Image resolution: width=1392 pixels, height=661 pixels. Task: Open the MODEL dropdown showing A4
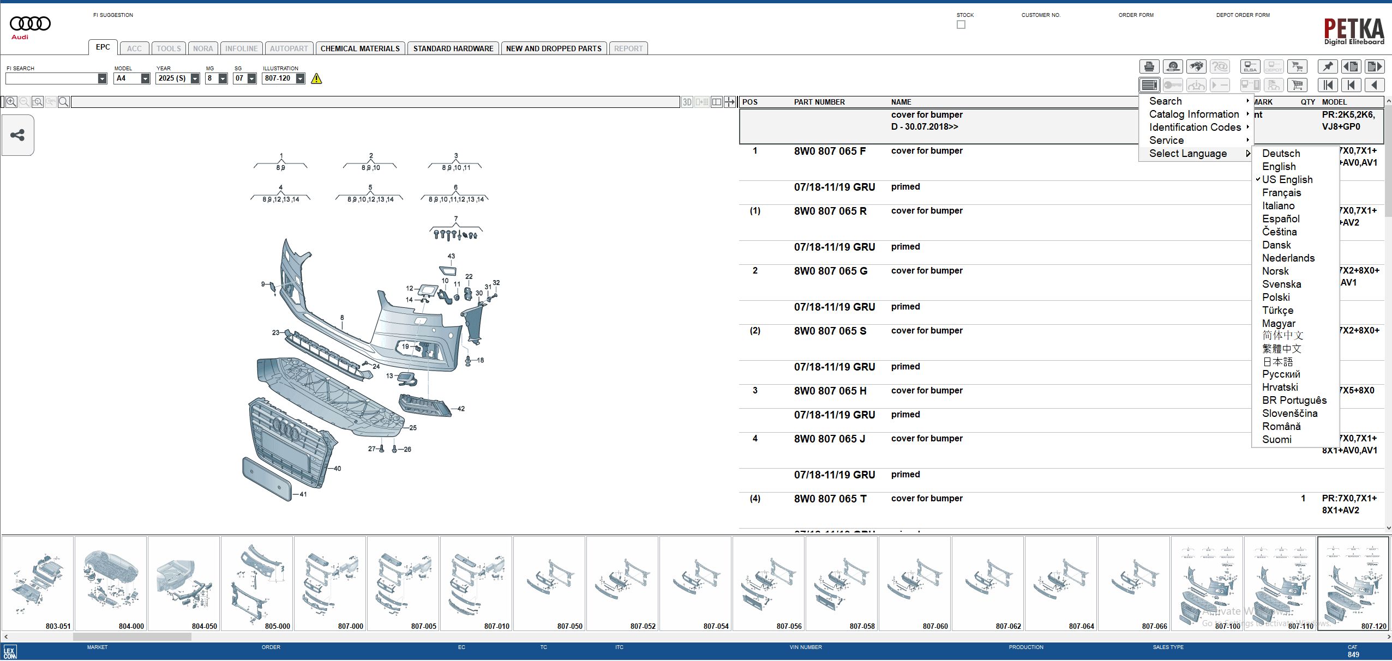[x=145, y=78]
